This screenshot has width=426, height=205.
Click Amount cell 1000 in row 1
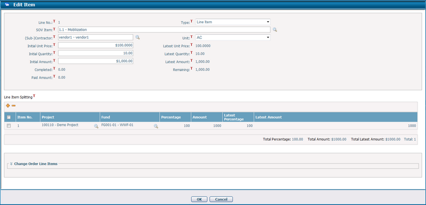coord(207,126)
